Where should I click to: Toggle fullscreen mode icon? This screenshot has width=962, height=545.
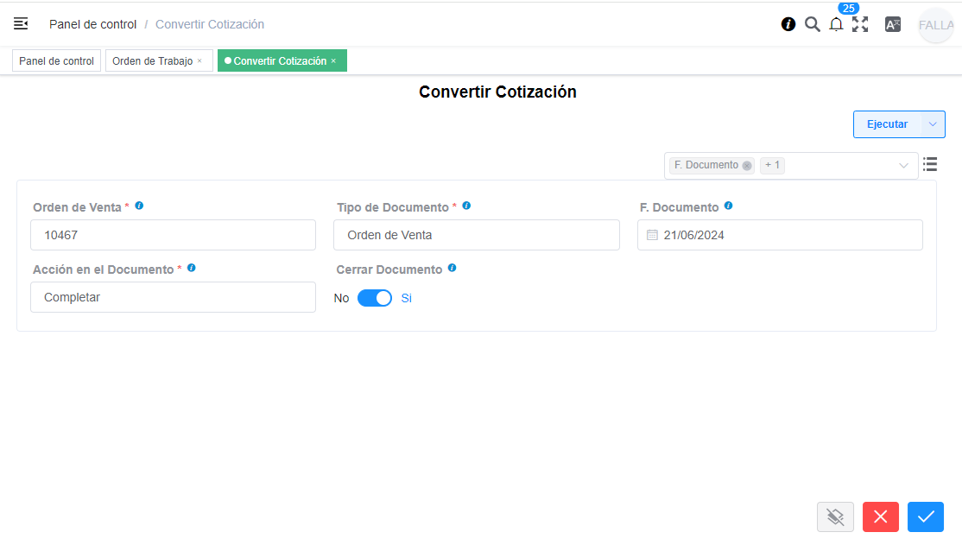point(860,24)
